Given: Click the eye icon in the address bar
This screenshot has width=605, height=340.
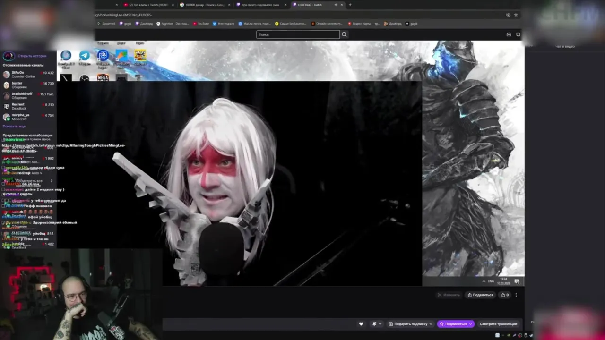Looking at the screenshot, I should click(x=508, y=15).
